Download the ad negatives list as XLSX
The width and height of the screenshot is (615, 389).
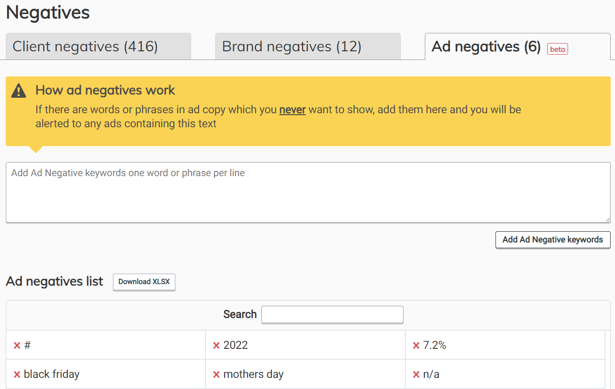[144, 282]
